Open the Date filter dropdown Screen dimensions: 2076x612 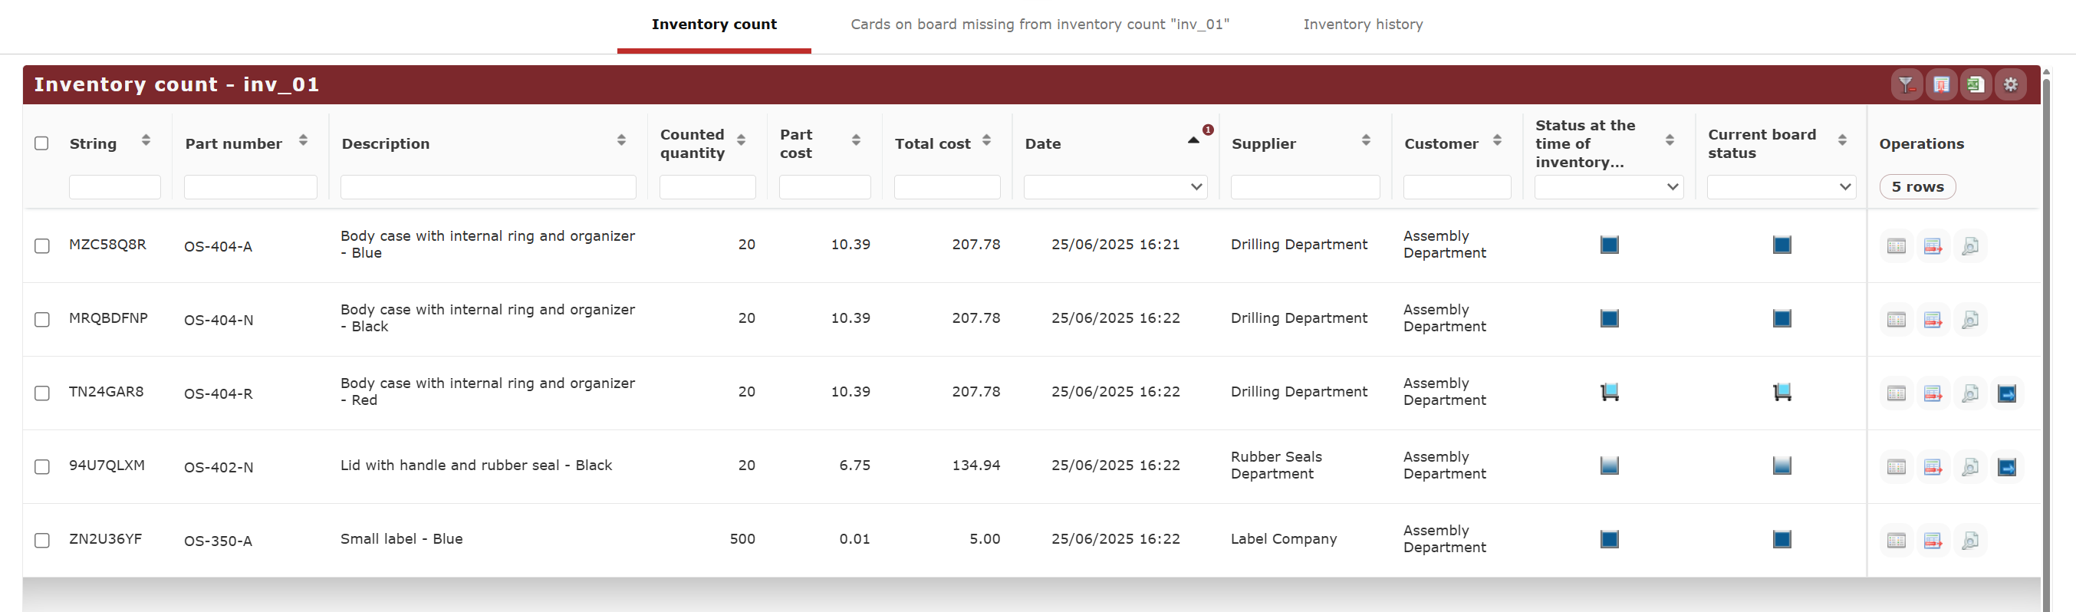1114,187
